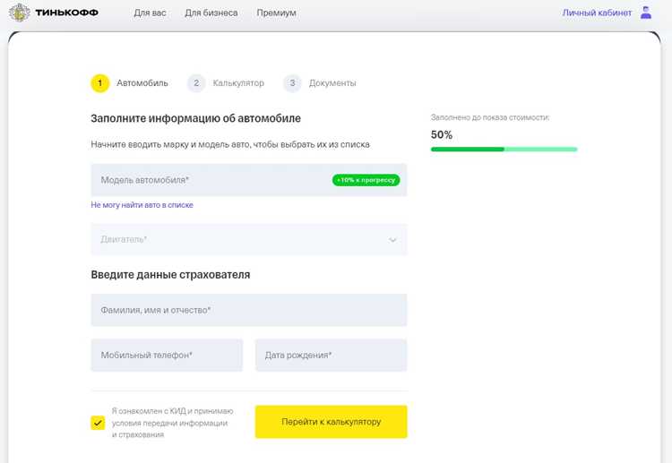This screenshot has height=463, width=672.
Task: Focus the Дата рождения field
Action: (x=332, y=355)
